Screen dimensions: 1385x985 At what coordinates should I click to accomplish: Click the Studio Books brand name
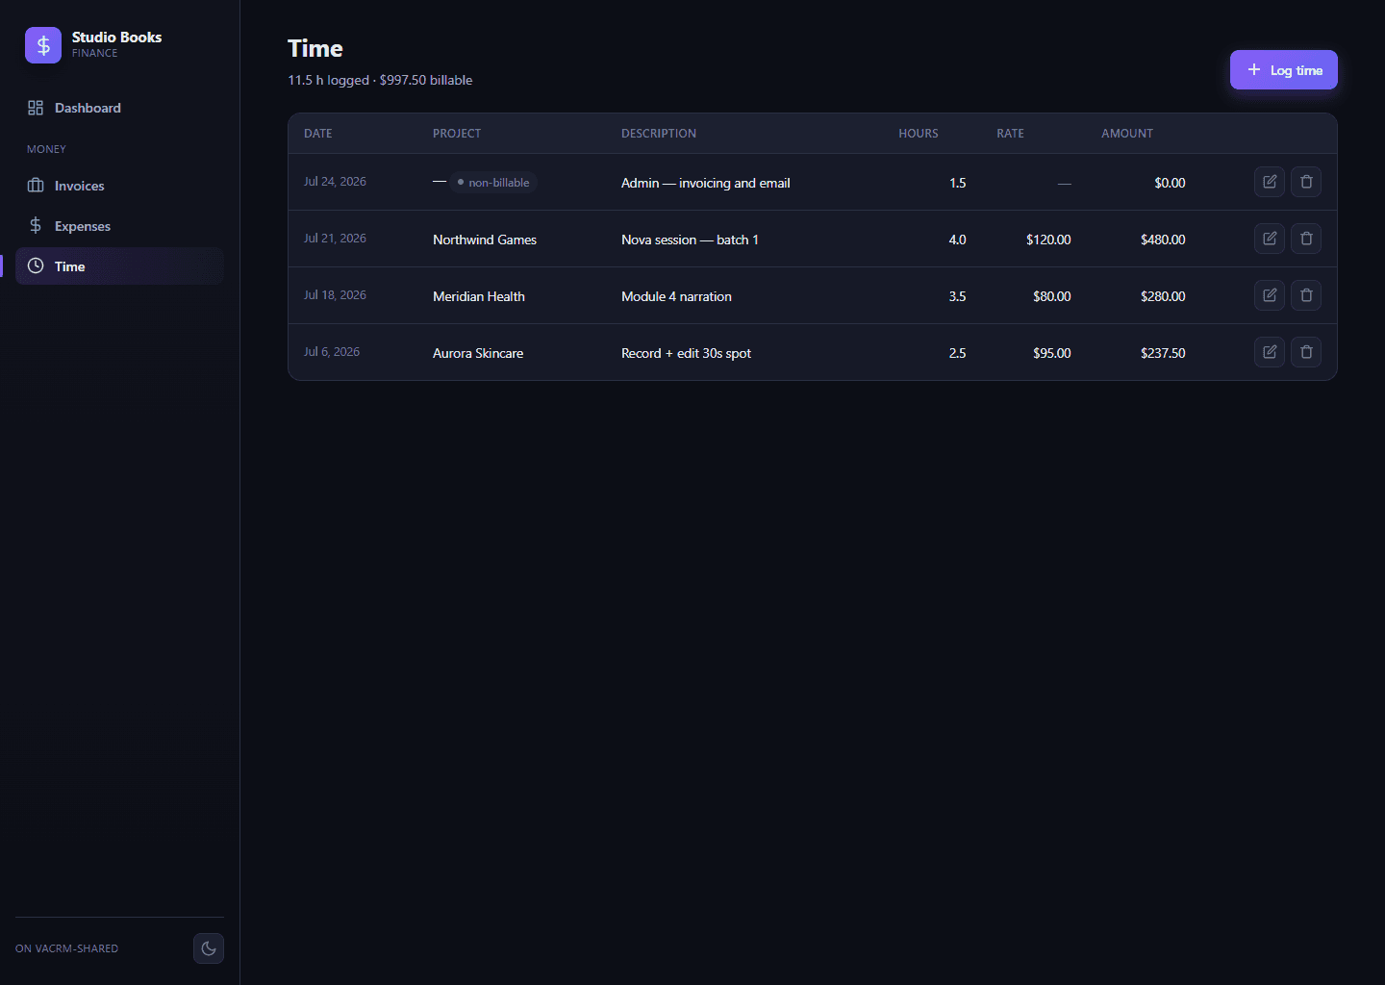pos(116,38)
